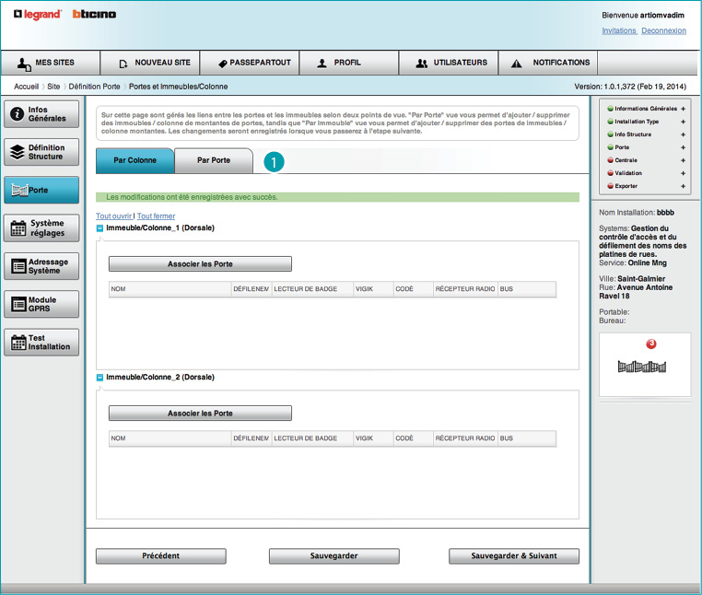Viewport: 702px width, 595px height.
Task: Click the Legrand logo
Action: pos(38,15)
